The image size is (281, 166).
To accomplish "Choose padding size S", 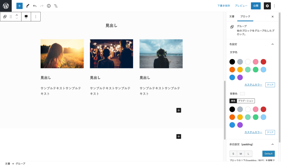I will 233,154.
